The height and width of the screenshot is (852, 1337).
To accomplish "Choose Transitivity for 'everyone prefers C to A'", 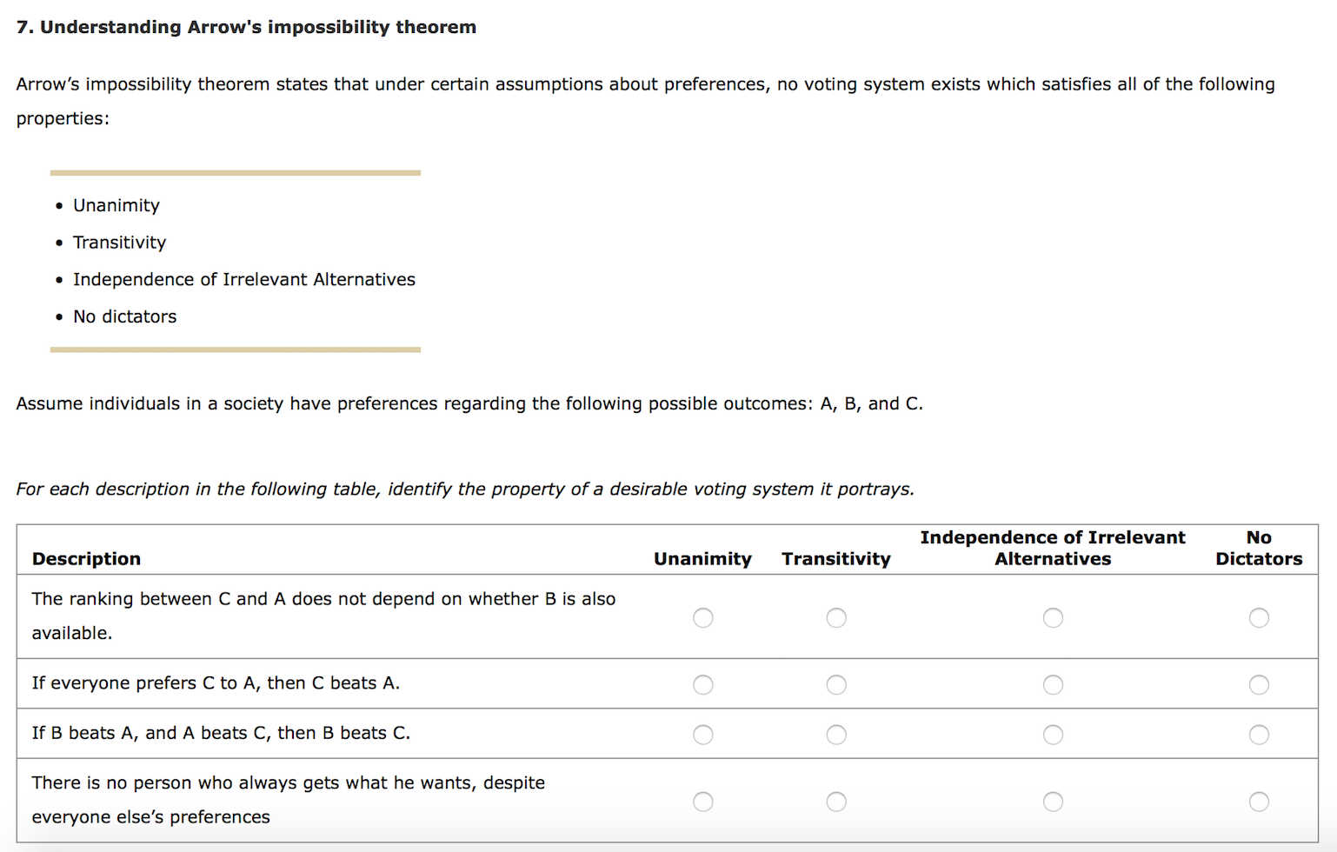I will coord(836,685).
